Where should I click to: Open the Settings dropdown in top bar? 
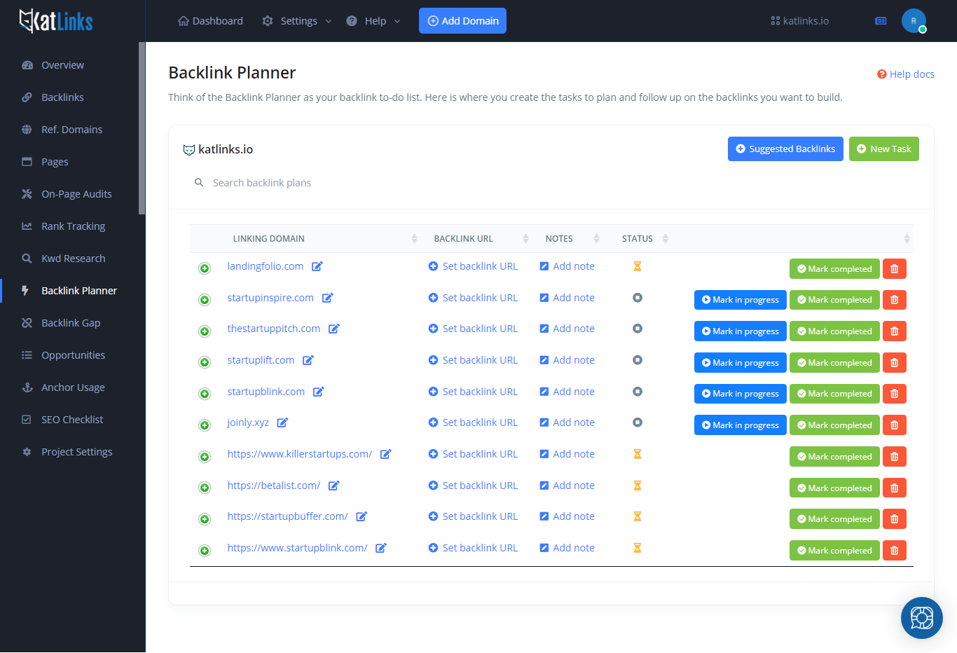coord(297,21)
